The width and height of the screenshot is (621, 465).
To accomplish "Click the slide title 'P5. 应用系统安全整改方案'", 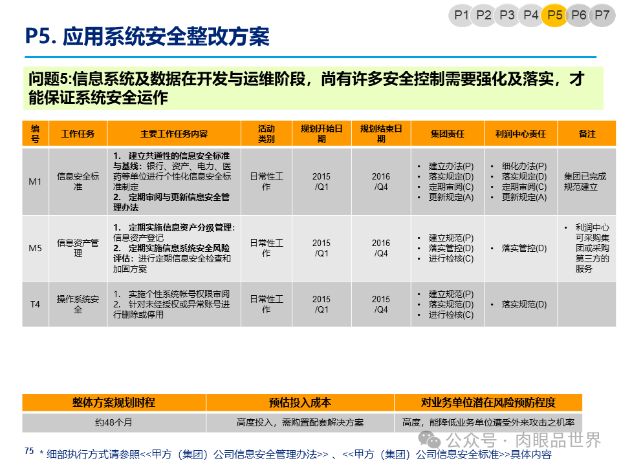I will (147, 36).
